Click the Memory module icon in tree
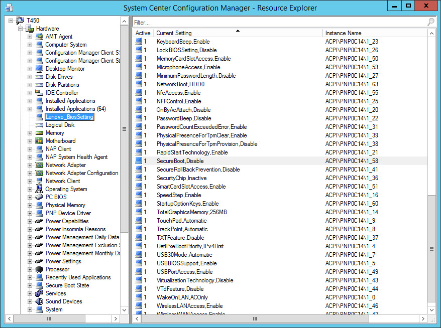Screen dimensions: 441x328 (x=39, y=133)
